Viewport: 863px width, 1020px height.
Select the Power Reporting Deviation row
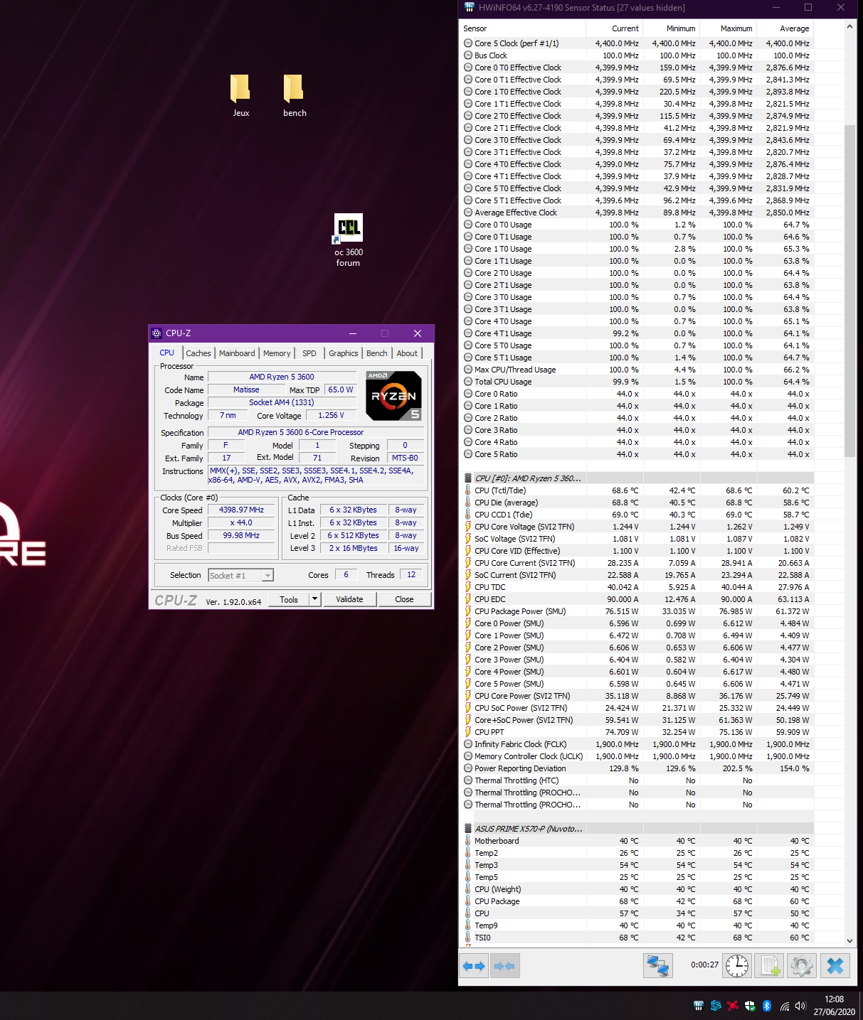point(637,768)
